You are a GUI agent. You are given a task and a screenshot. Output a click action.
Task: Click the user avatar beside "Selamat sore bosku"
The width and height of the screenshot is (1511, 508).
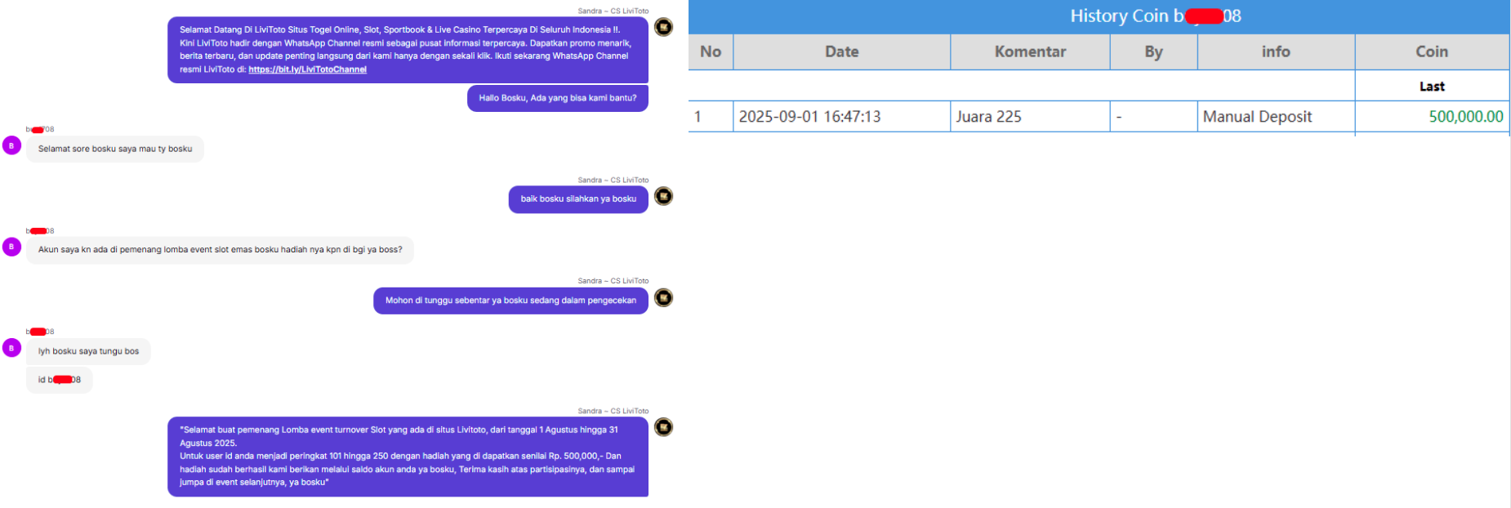[11, 145]
